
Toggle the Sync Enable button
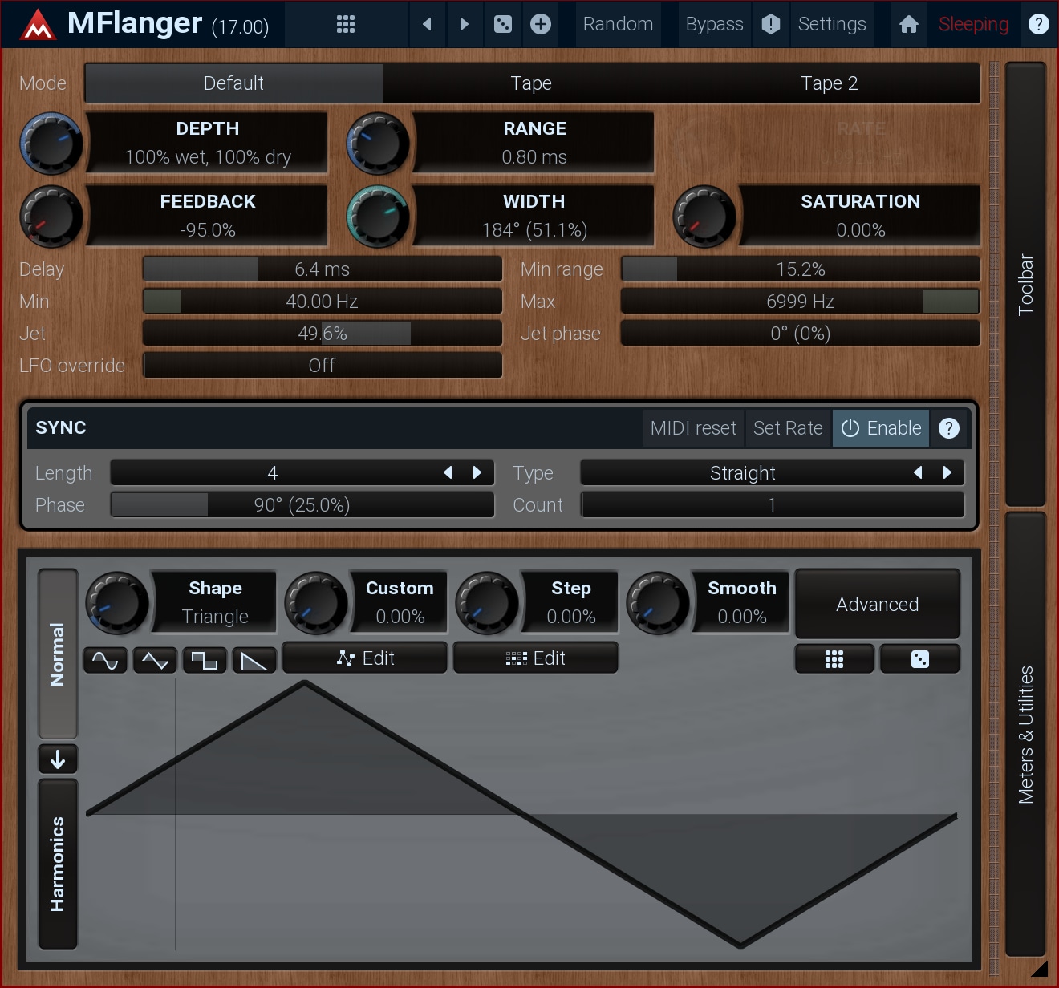click(x=881, y=428)
